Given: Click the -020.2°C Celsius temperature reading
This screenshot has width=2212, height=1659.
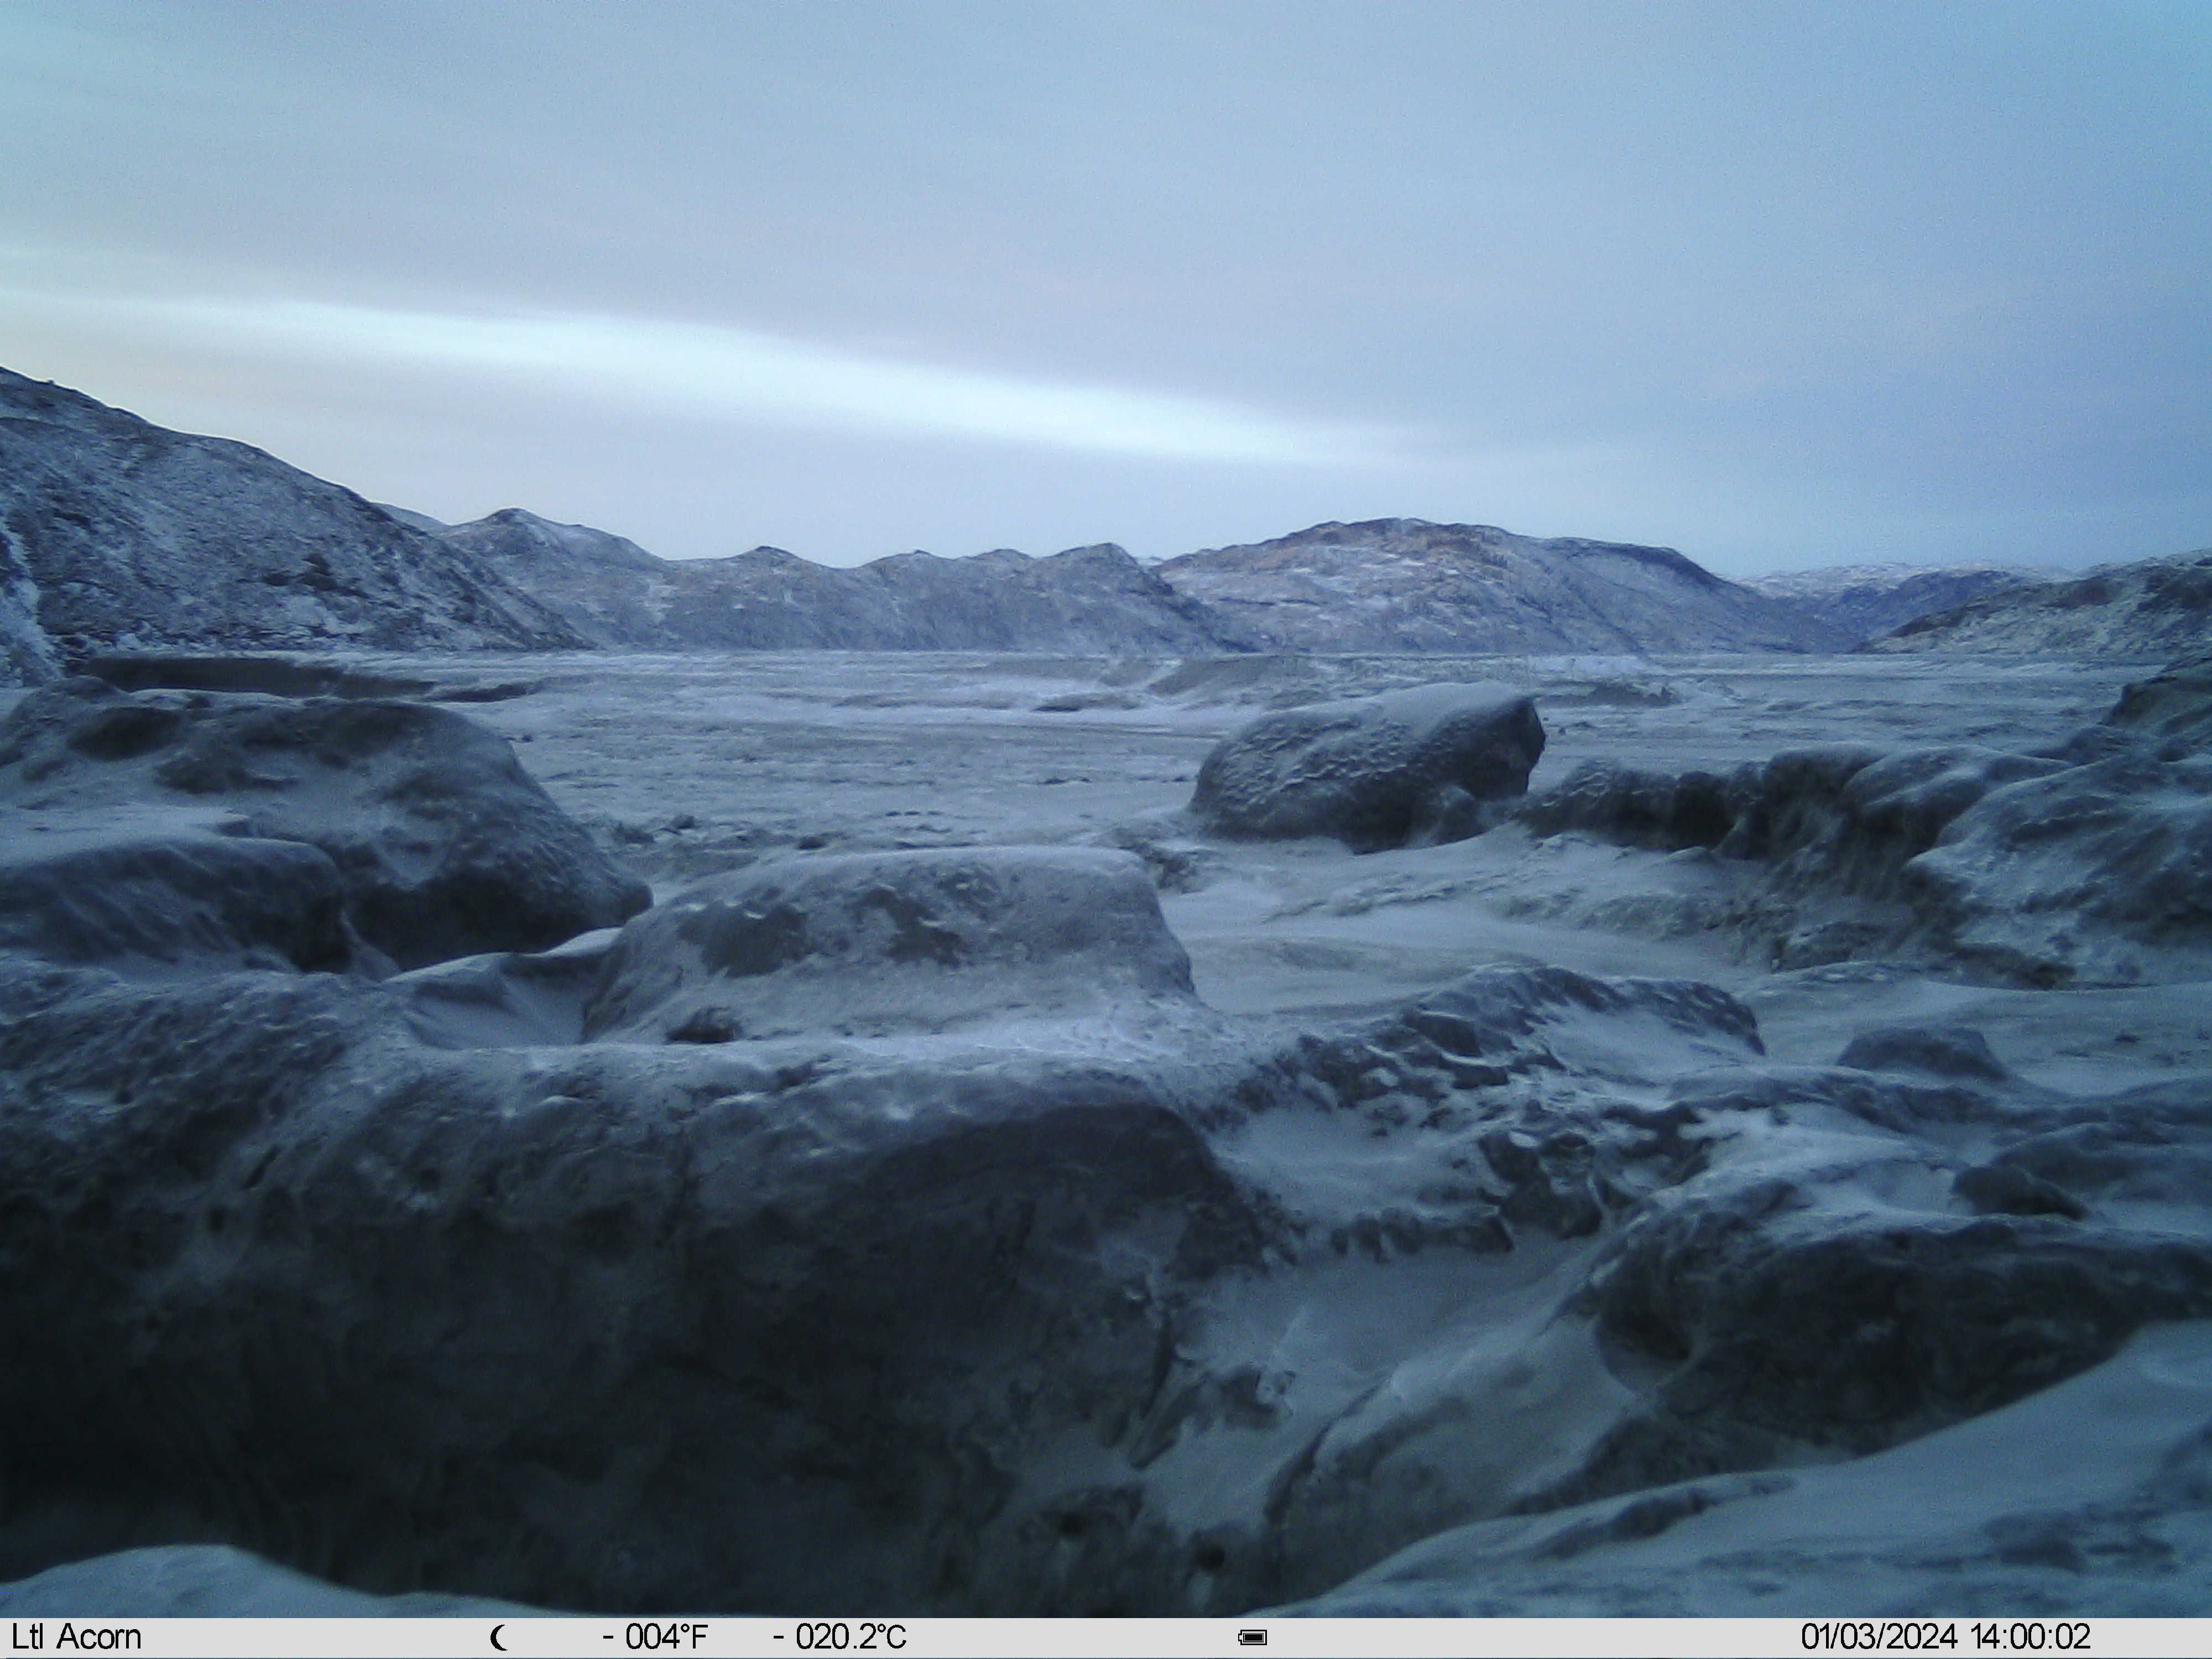Looking at the screenshot, I should point(840,1637).
